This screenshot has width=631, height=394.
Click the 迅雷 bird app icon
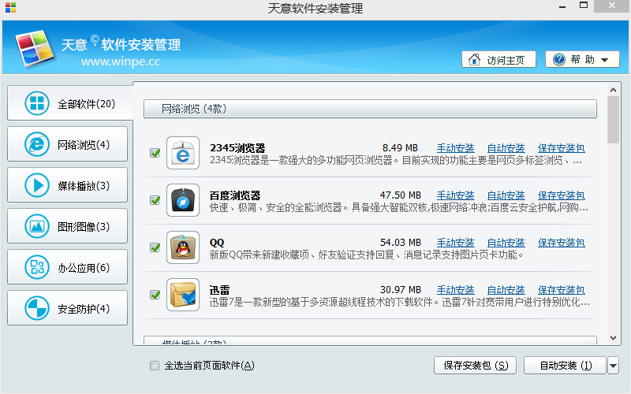(183, 295)
